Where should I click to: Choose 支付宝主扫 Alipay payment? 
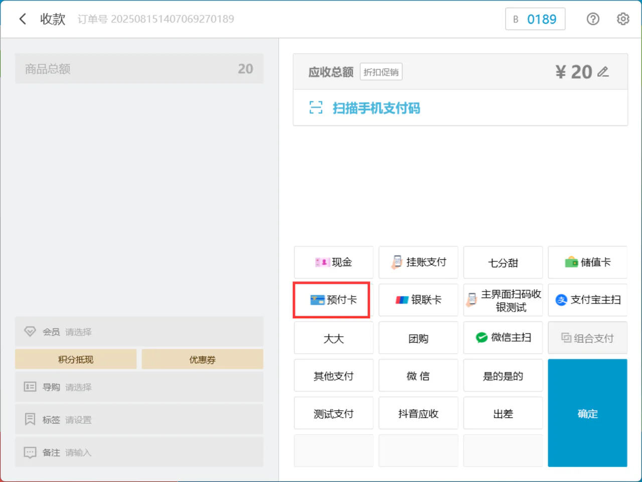tap(588, 300)
